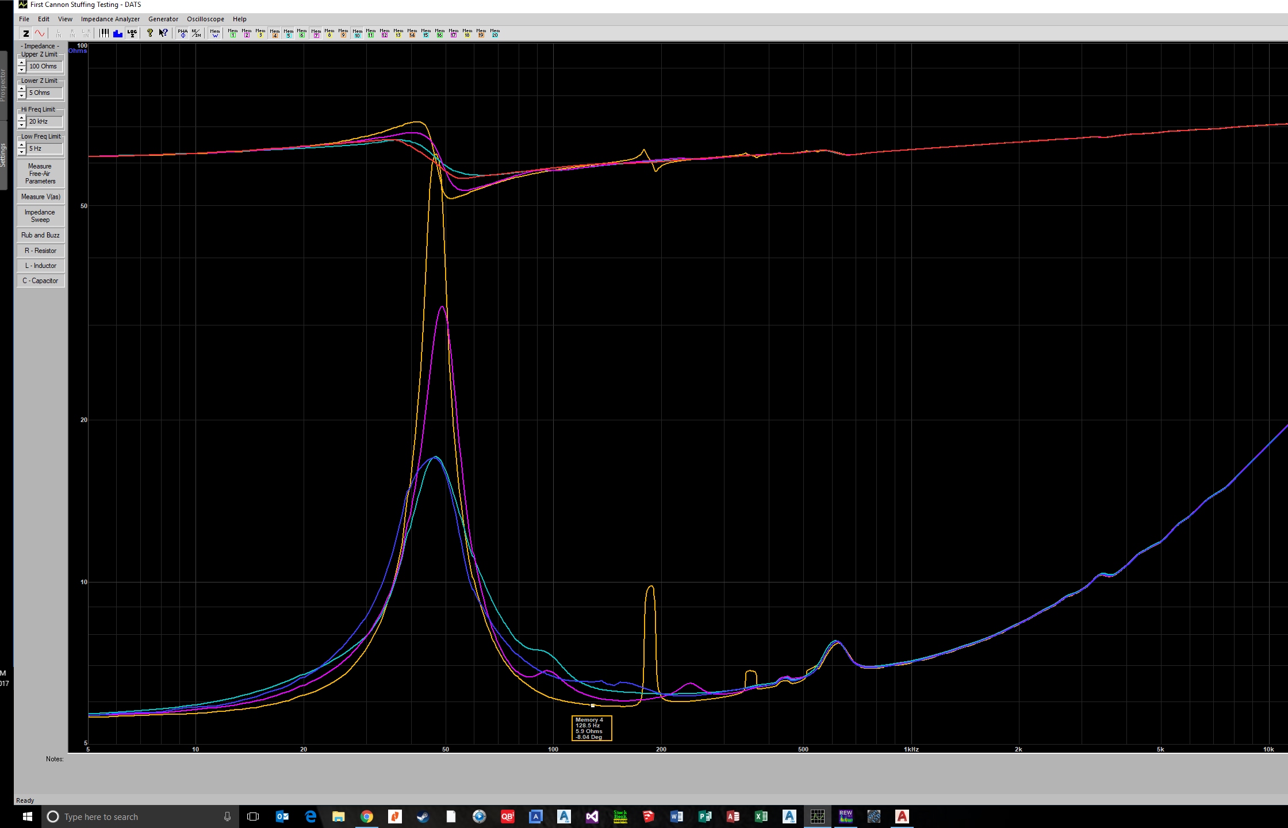Open the File menu
The width and height of the screenshot is (1288, 828).
pos(24,19)
